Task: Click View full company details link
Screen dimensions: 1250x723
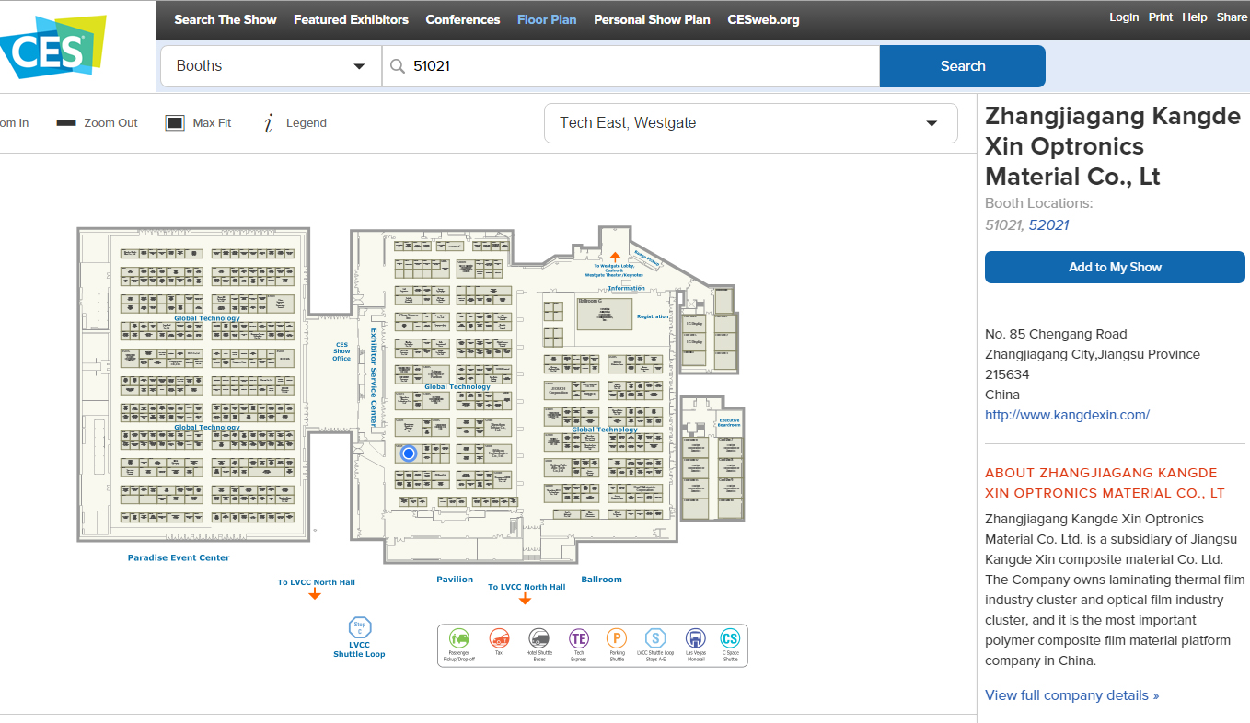Action: [x=1071, y=695]
